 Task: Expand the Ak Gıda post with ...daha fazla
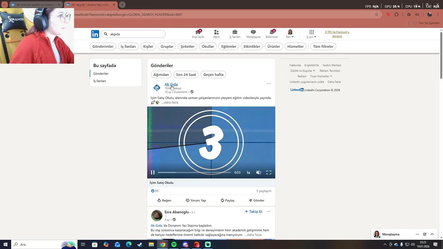click(x=170, y=102)
